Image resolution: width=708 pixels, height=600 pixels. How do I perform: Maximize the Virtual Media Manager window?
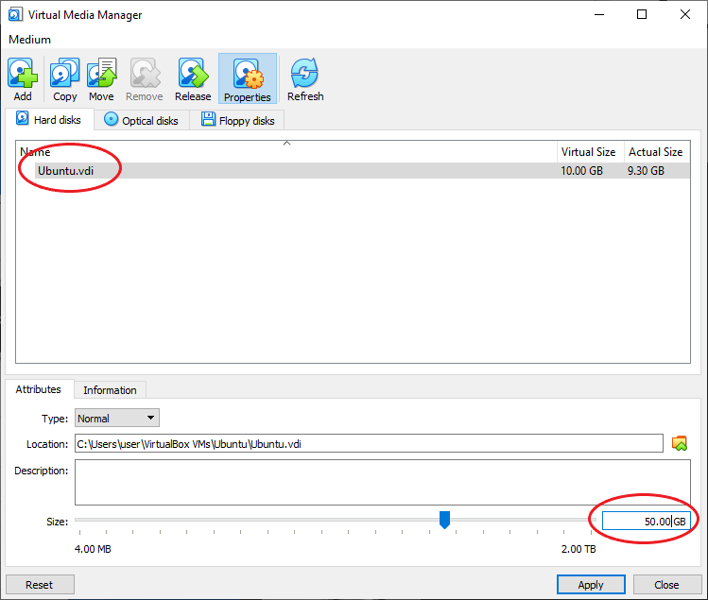click(642, 14)
